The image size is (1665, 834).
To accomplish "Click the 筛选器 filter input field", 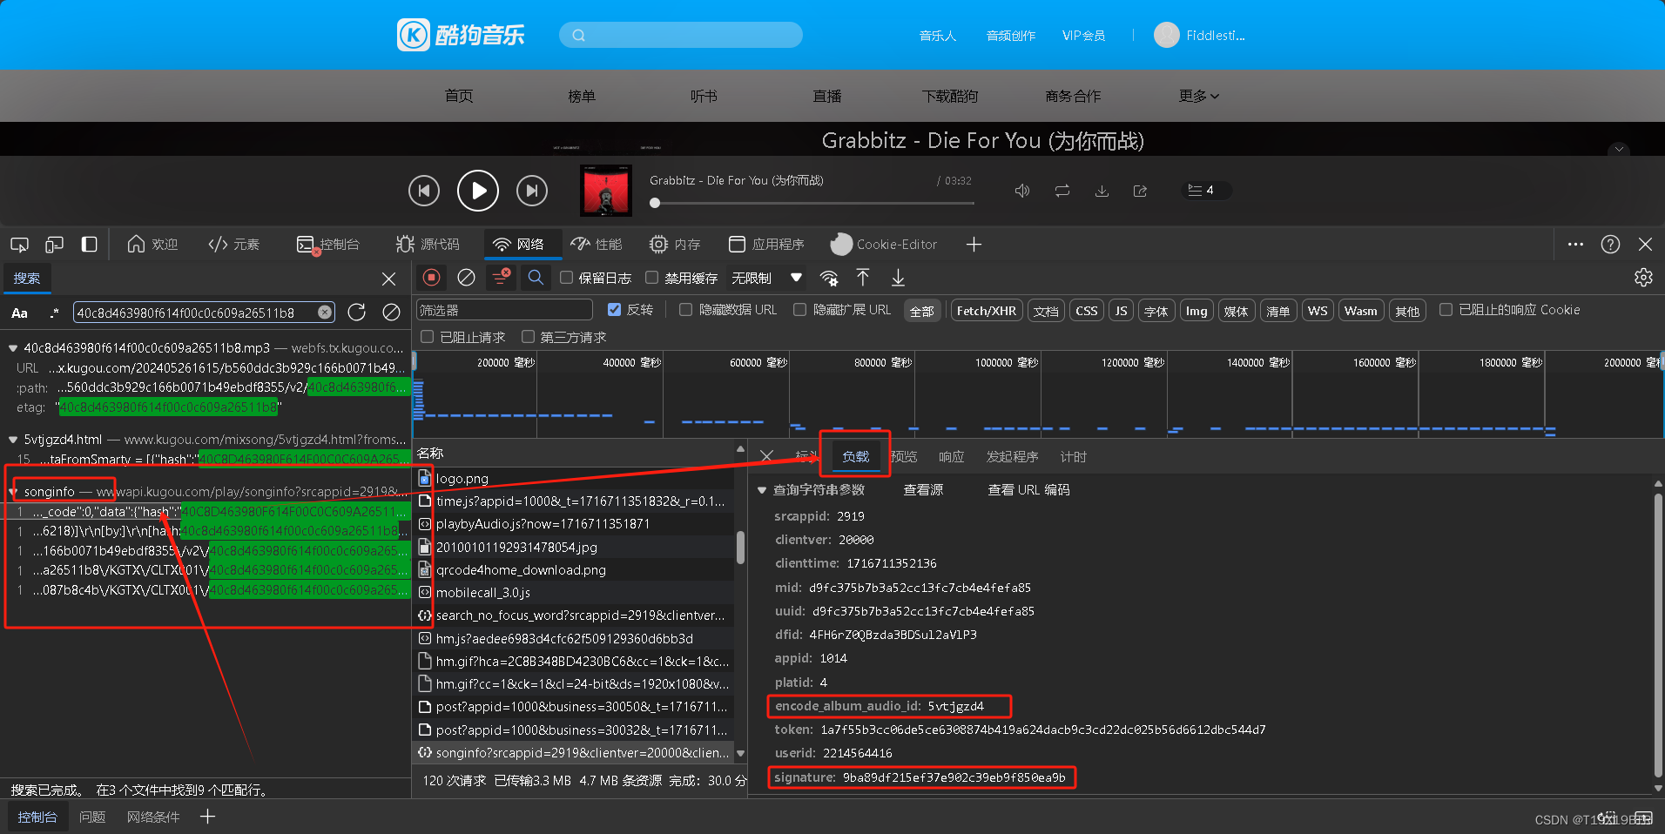I will point(504,310).
